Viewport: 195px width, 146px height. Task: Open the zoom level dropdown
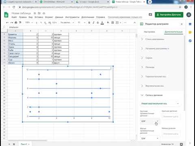pos(29,22)
